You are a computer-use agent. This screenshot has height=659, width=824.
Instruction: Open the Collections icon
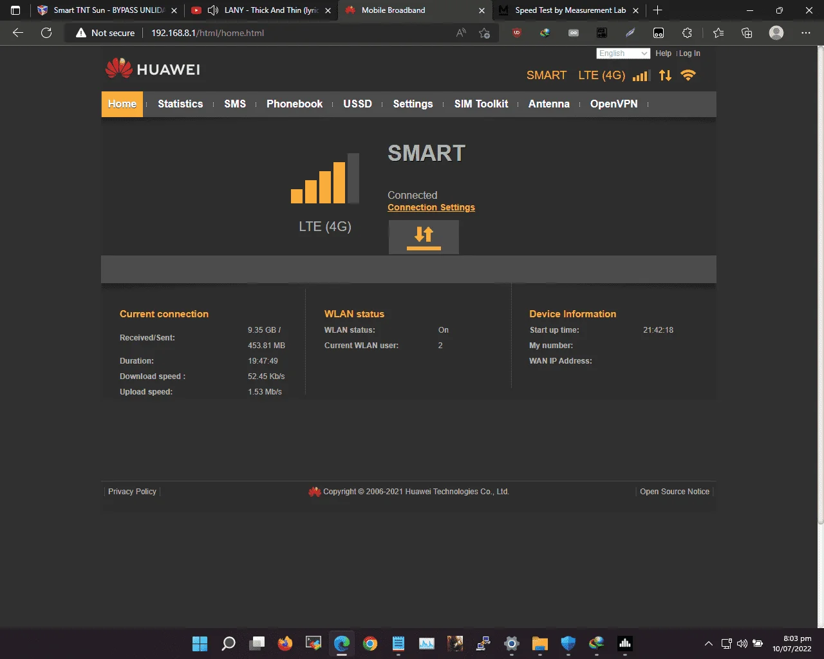coord(747,33)
